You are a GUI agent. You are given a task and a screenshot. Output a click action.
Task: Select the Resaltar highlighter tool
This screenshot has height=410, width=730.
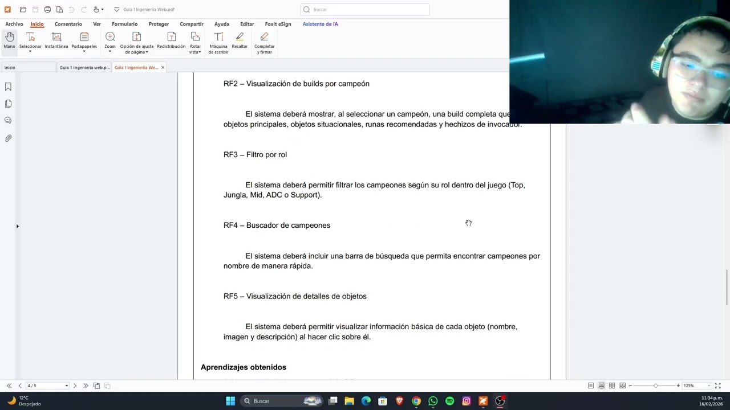coord(240,41)
